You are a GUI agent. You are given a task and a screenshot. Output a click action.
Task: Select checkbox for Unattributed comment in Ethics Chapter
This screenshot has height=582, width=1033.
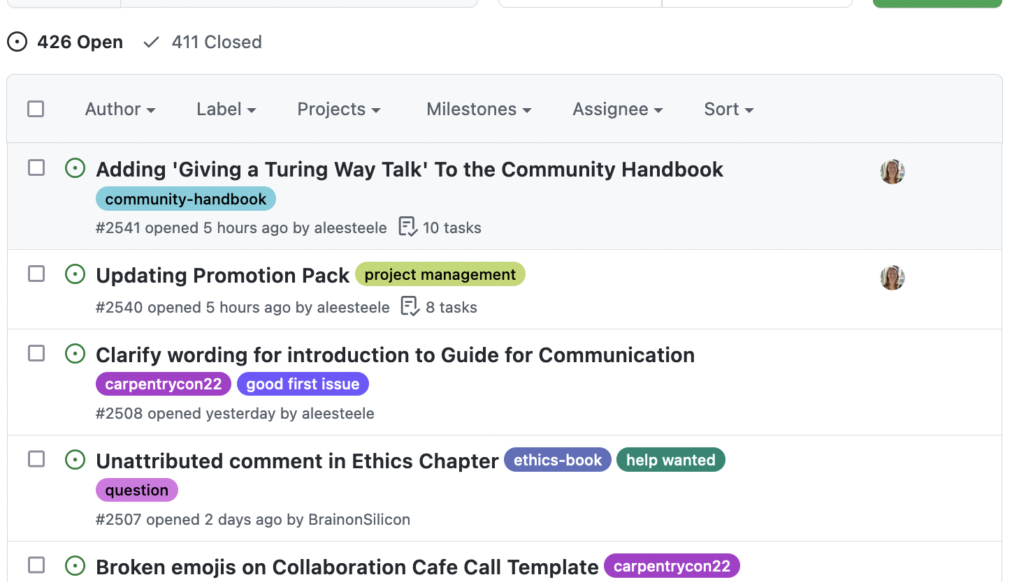pos(36,459)
